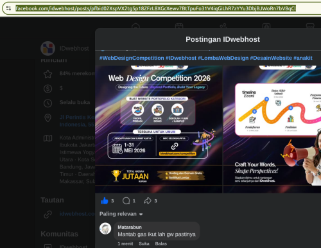321x248 pixels.
Task: Open the Web Design Competition 2026 poster image
Action: [159, 129]
